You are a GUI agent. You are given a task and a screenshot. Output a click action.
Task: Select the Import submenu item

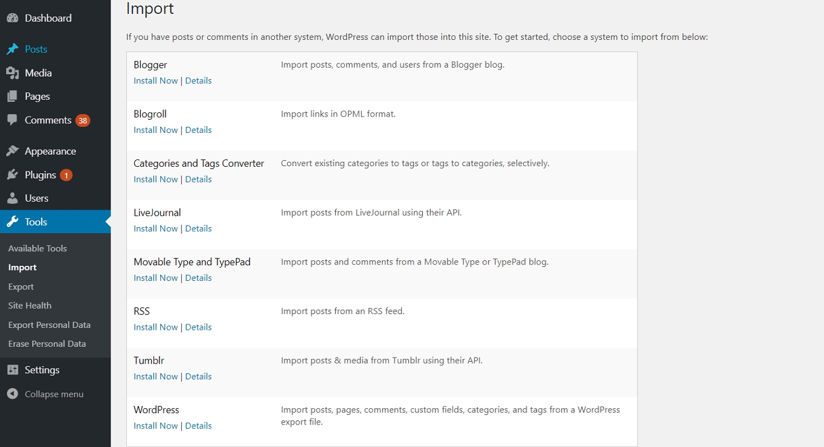(x=22, y=268)
